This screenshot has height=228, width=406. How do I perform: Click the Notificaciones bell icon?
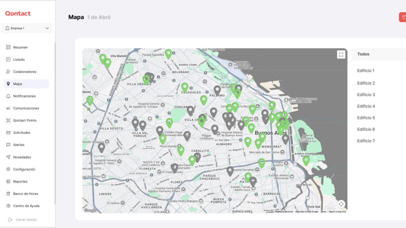coord(8,96)
